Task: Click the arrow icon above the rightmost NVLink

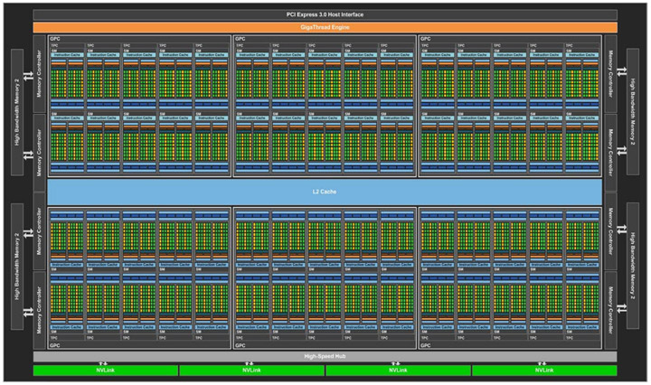Action: tap(543, 362)
